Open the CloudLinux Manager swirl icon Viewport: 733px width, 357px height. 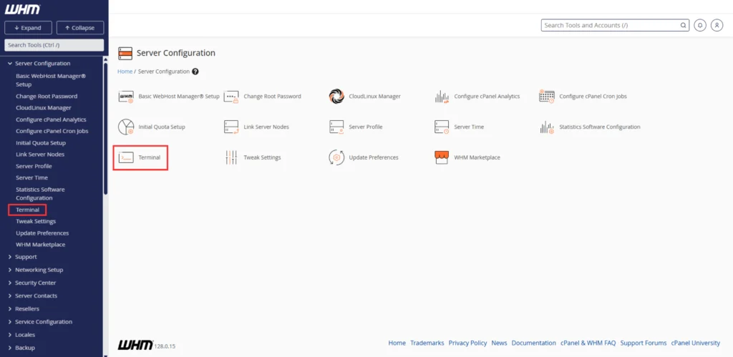[x=336, y=97]
